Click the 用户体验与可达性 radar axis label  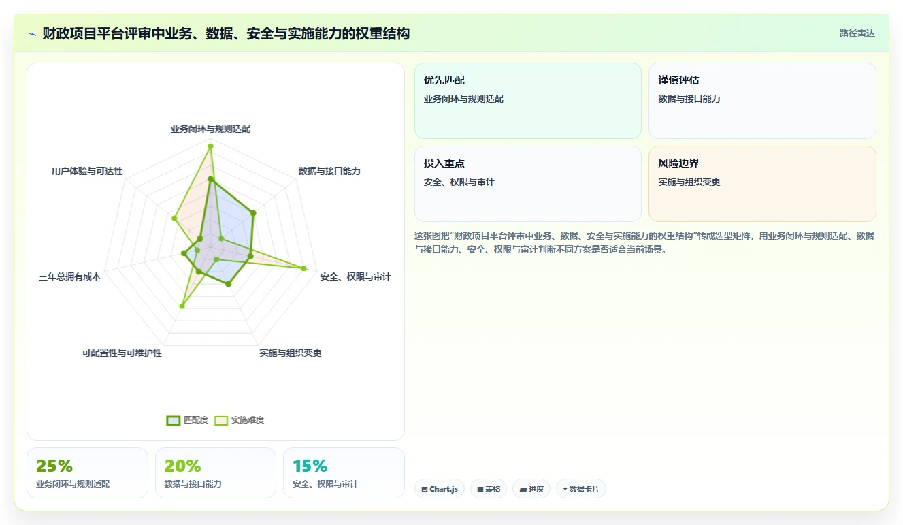87,171
